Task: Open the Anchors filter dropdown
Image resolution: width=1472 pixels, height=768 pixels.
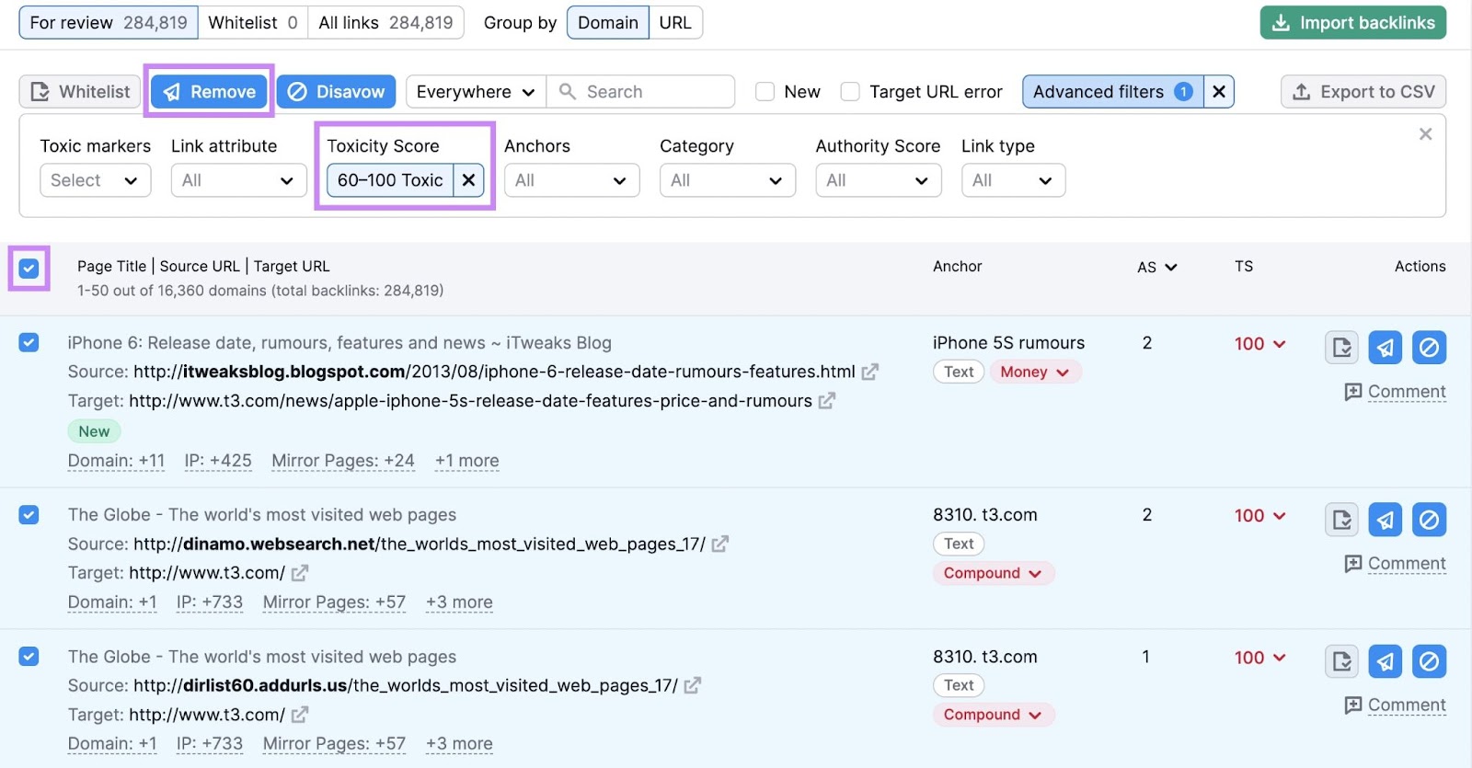Action: tap(571, 180)
